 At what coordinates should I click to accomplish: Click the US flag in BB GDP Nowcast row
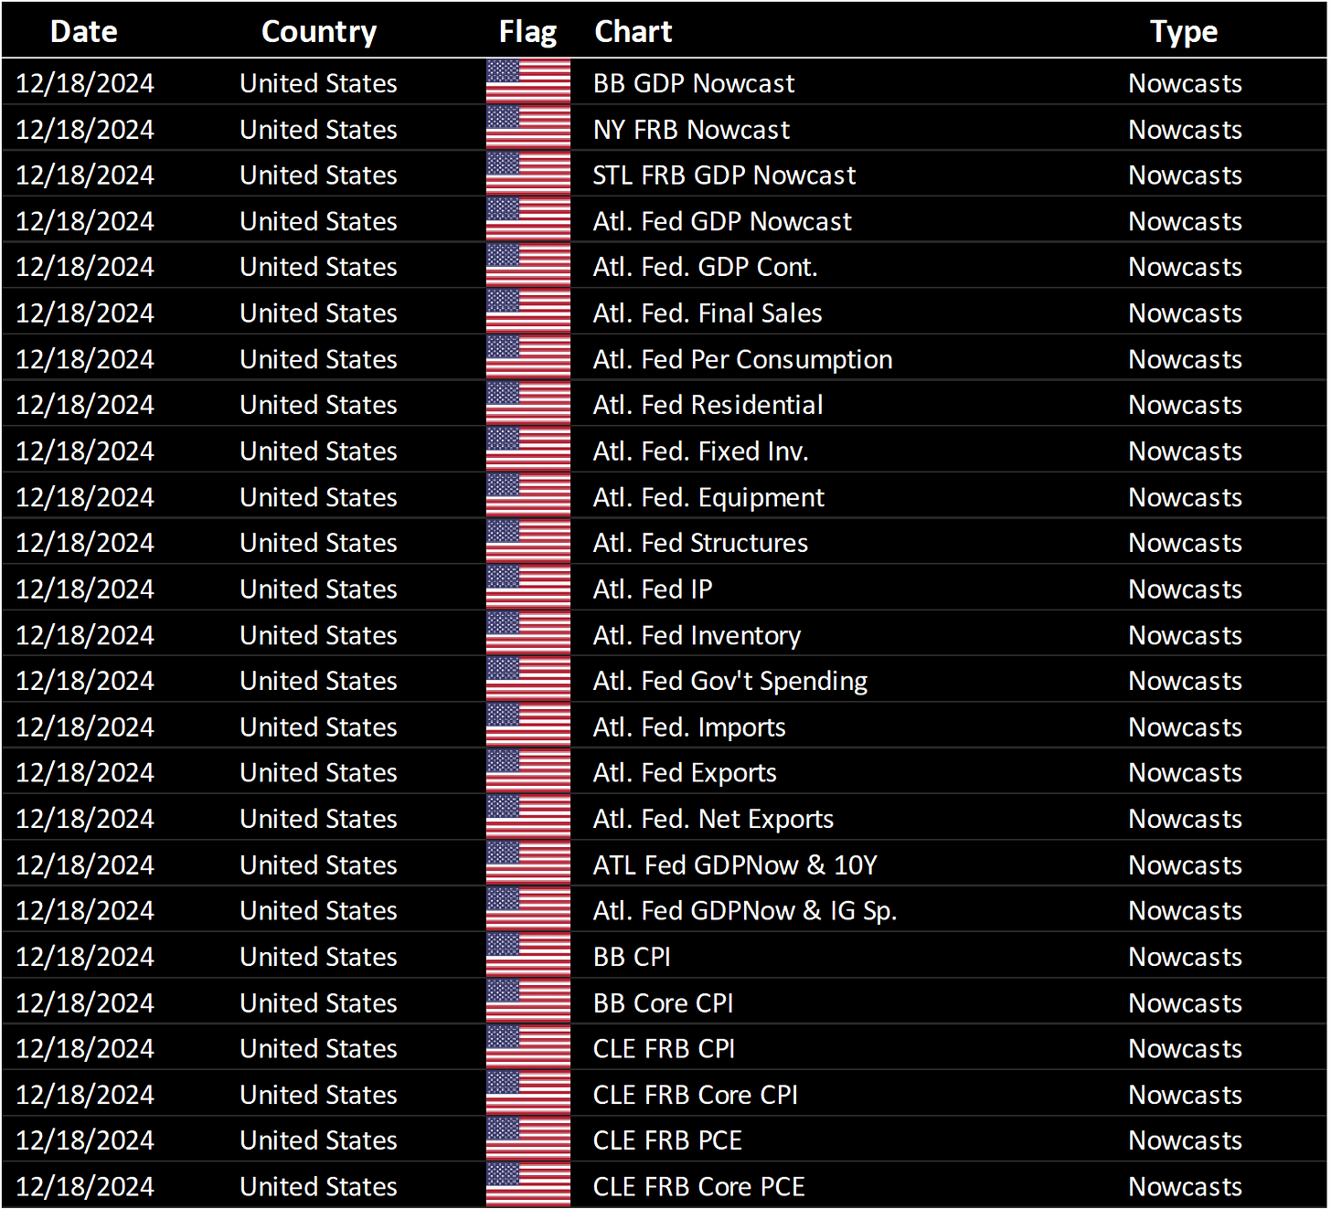coord(528,82)
